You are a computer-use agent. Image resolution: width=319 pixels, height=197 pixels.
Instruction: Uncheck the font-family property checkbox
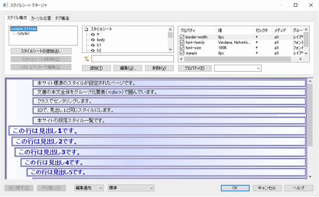182,42
